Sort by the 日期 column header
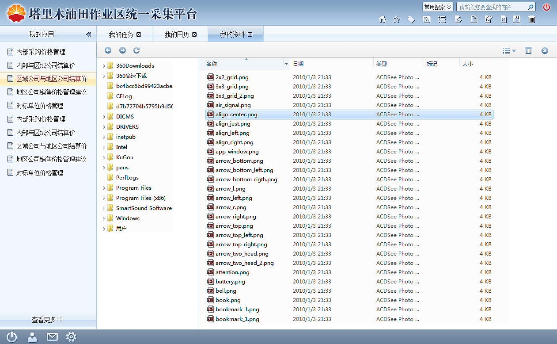 (x=298, y=64)
